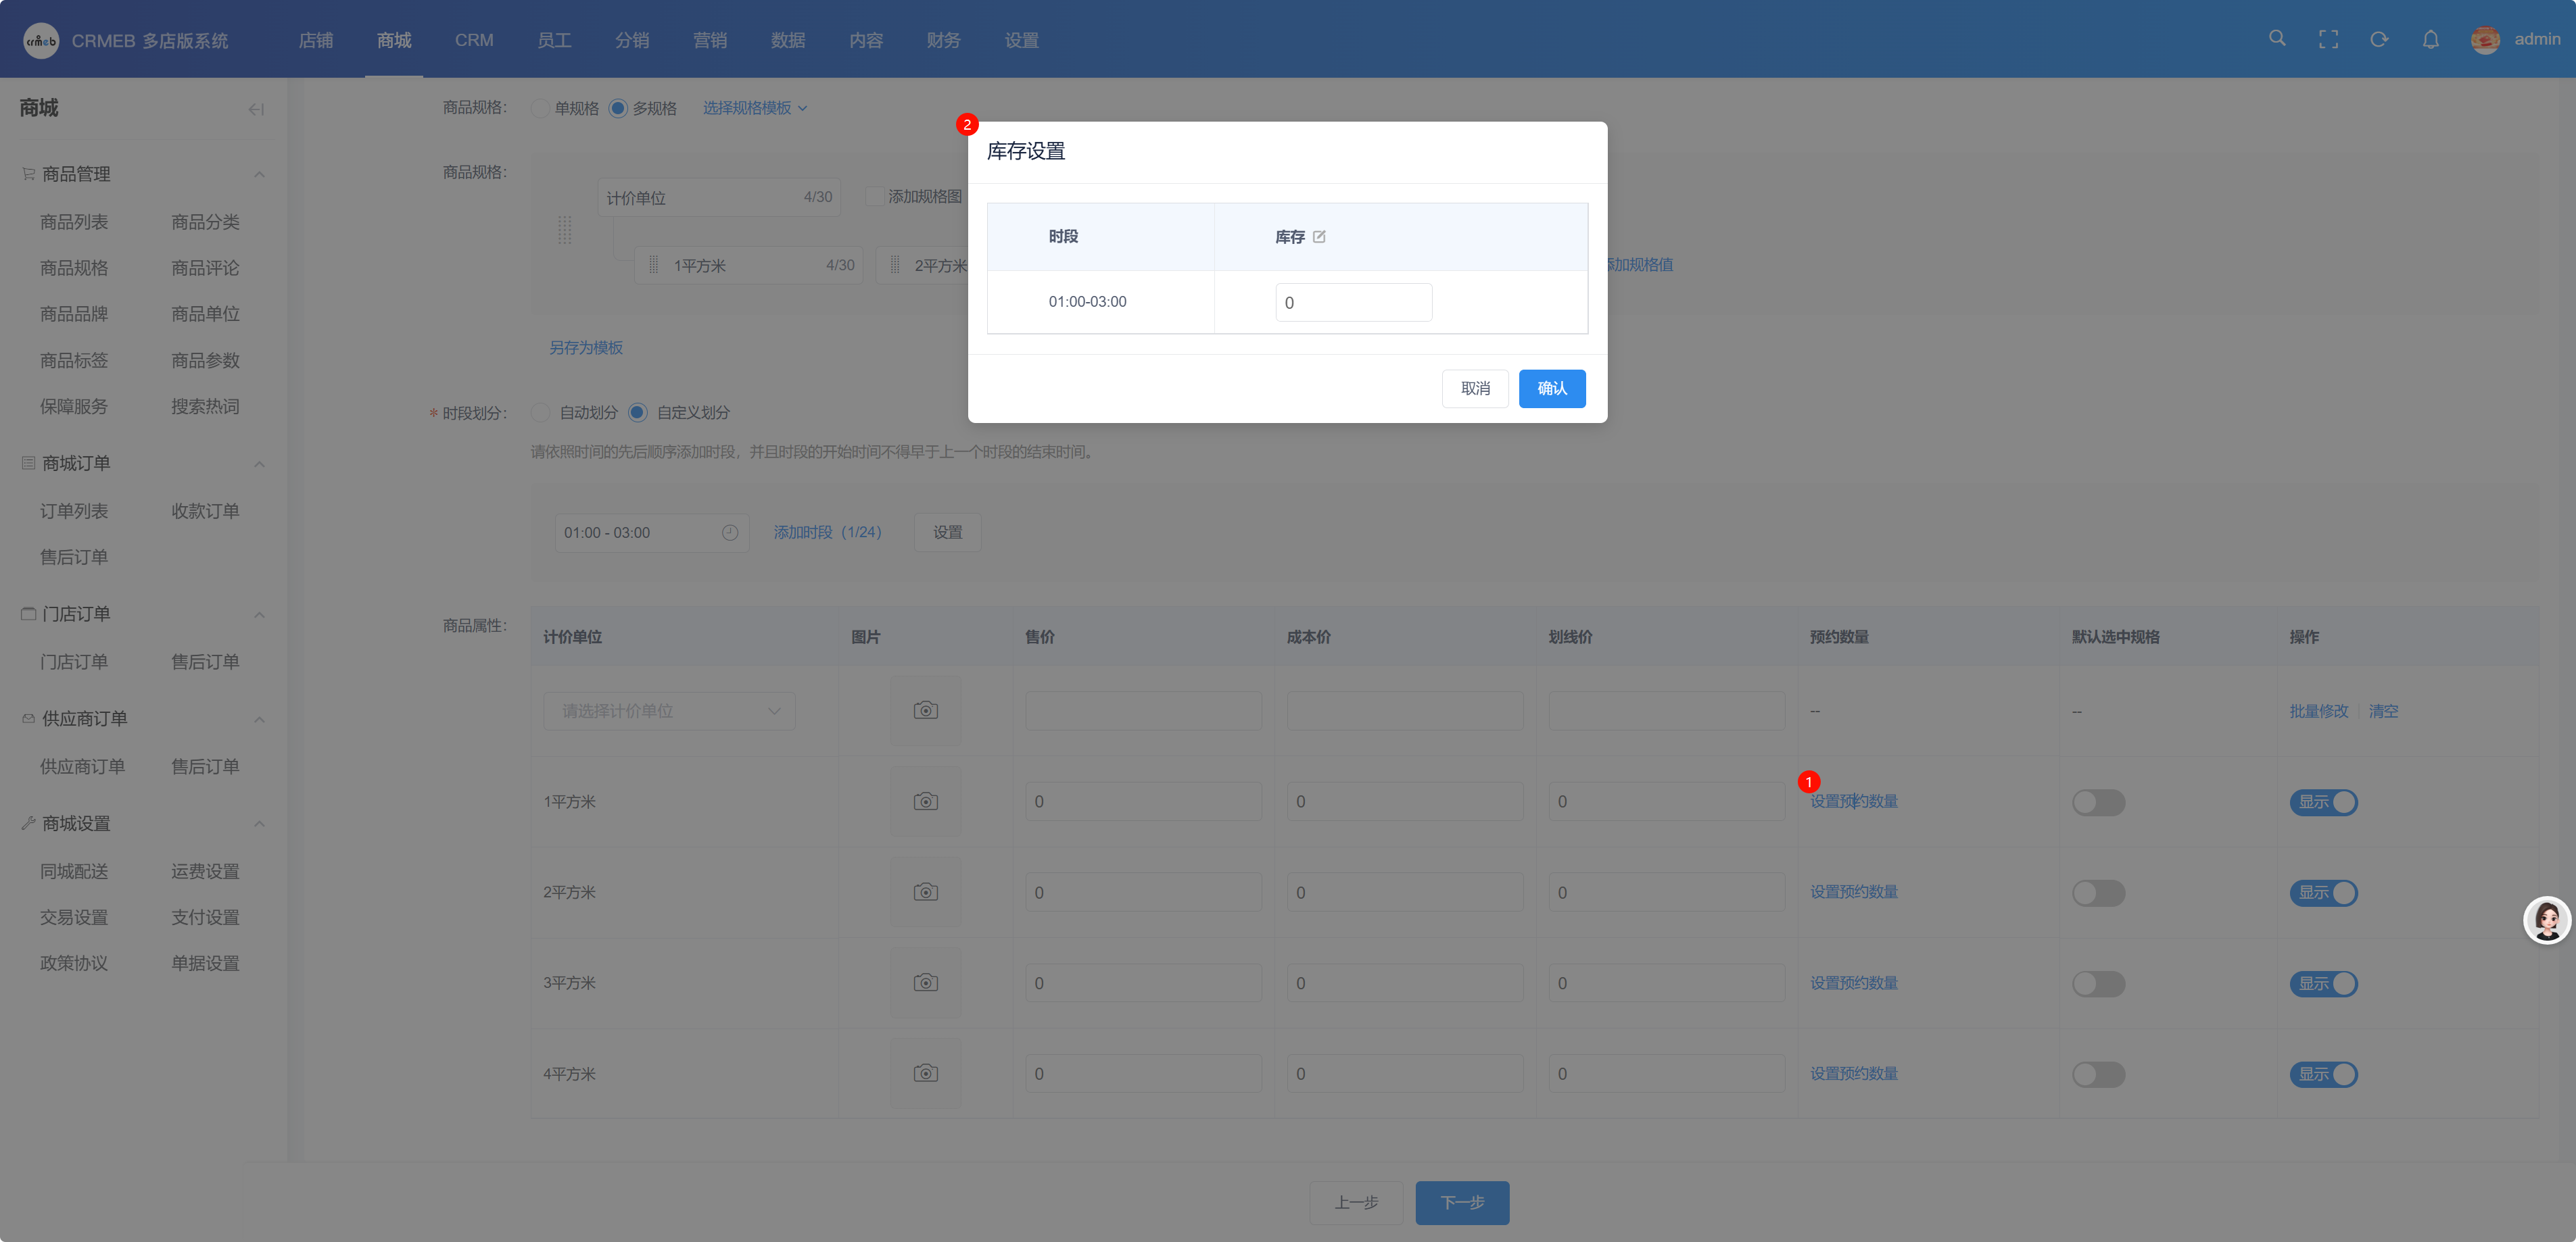Viewport: 2576px width, 1242px height.
Task: Select the 自动划分 radio option
Action: 541,413
